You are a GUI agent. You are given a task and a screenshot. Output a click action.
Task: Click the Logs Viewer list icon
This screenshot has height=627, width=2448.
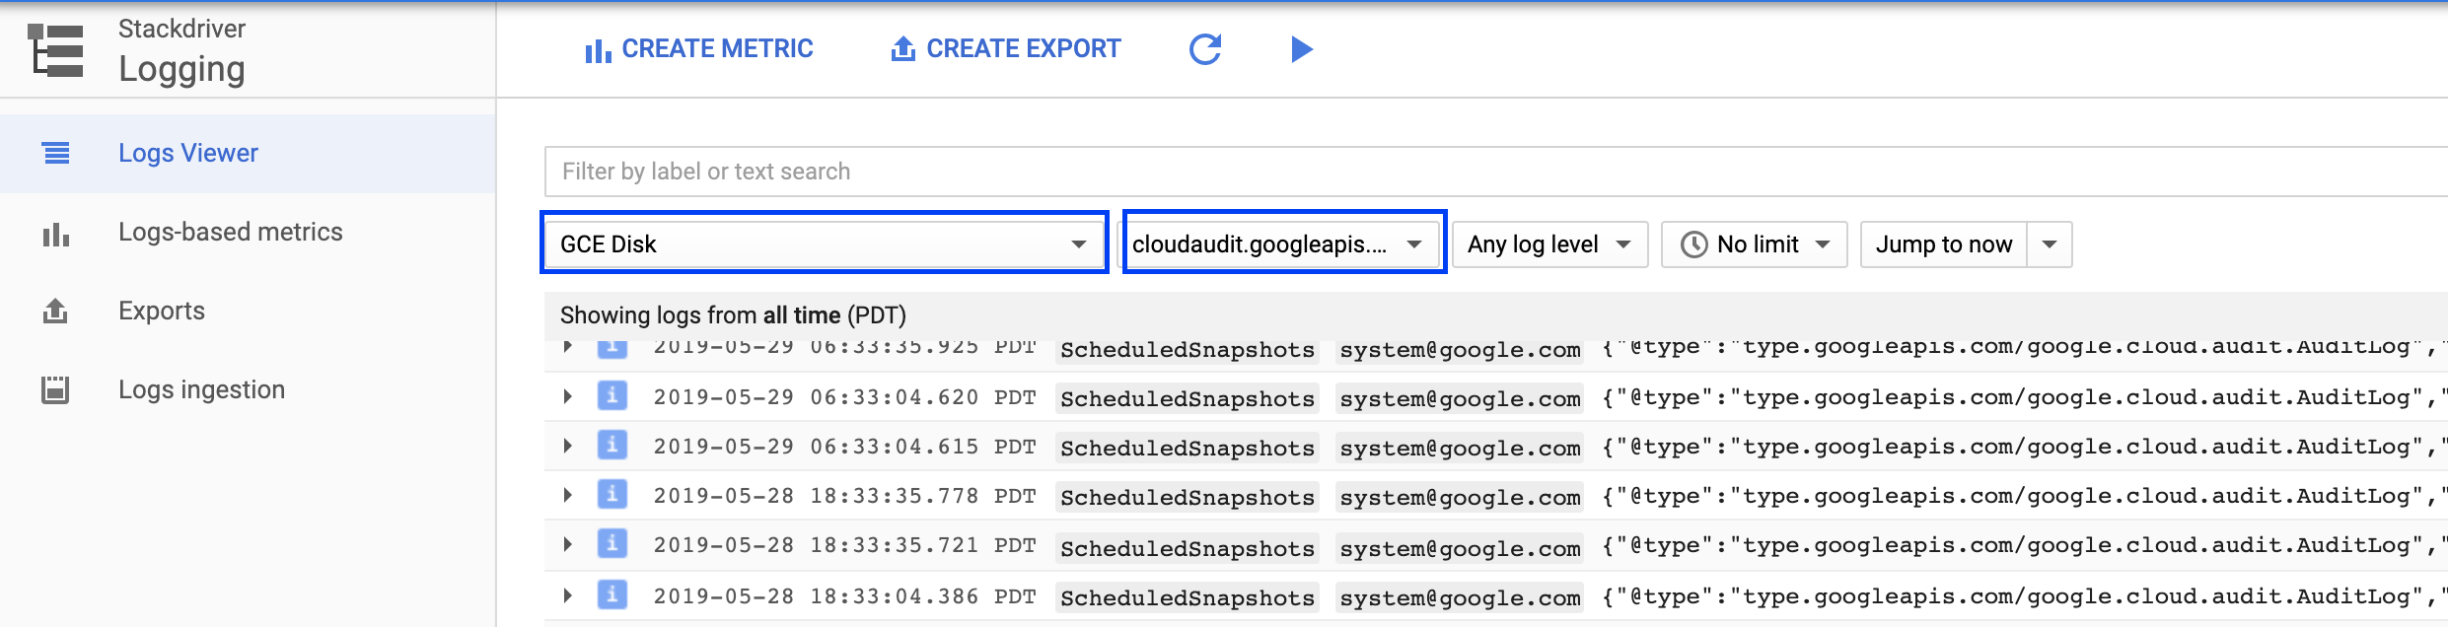56,153
